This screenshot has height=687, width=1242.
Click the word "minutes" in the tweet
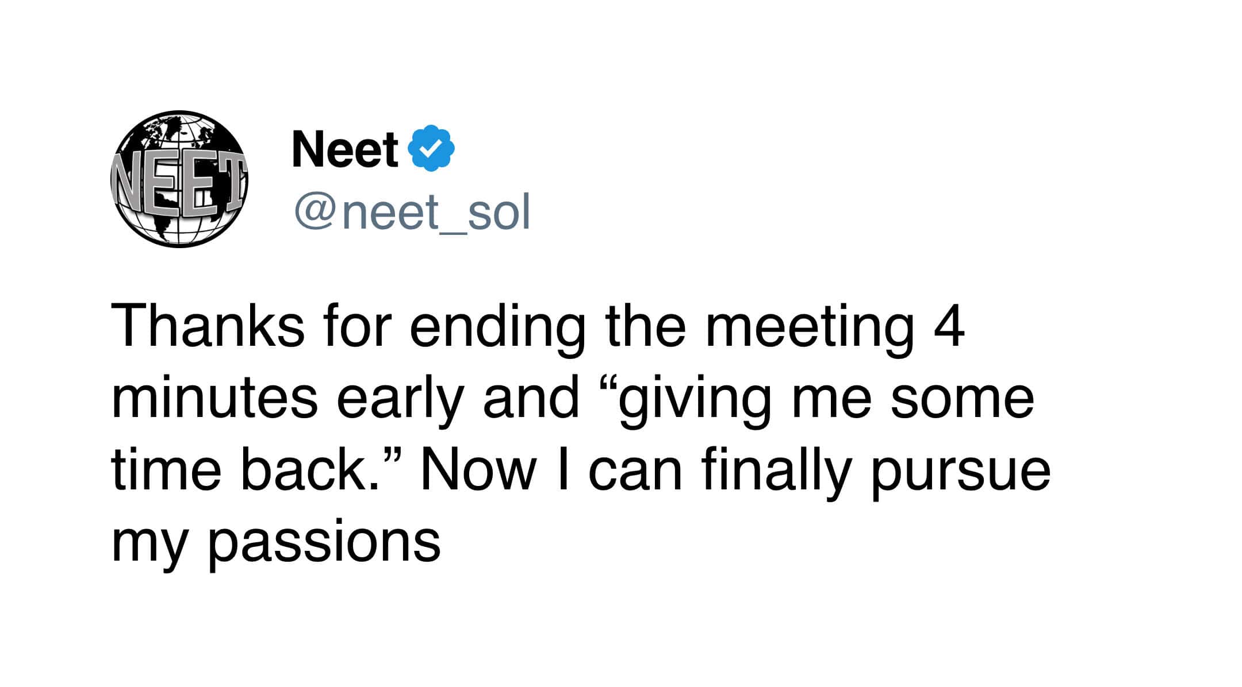tap(214, 399)
